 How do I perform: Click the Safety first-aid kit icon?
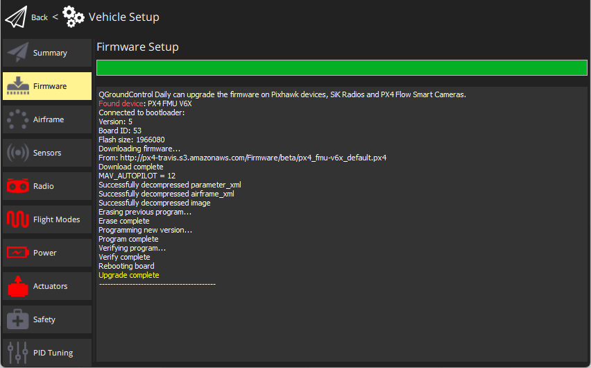[17, 319]
